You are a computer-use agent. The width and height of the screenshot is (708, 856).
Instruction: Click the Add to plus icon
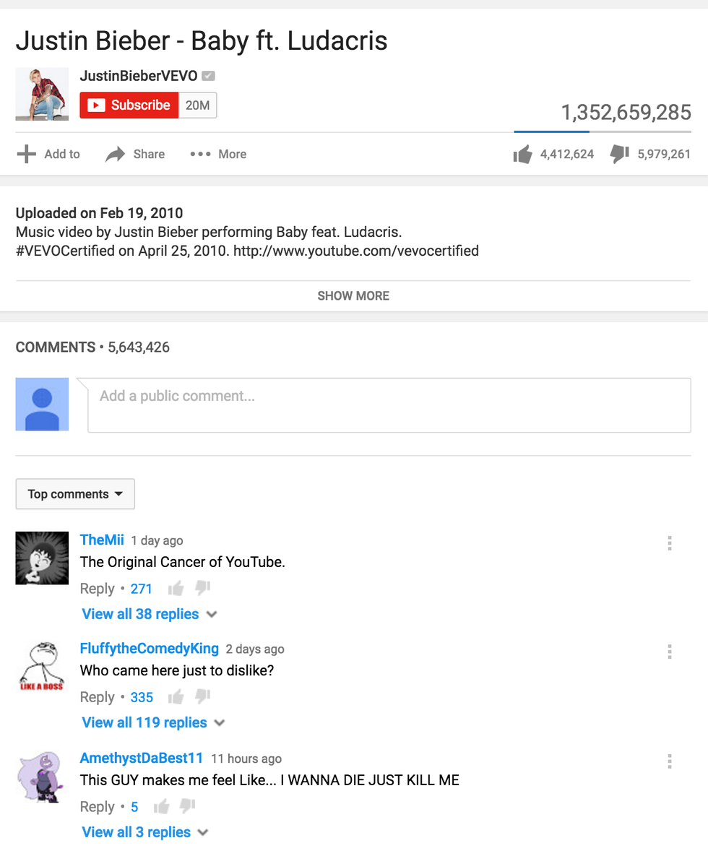coord(26,155)
